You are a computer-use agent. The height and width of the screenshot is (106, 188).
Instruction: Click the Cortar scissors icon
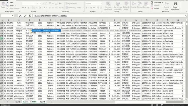coord(7,3)
